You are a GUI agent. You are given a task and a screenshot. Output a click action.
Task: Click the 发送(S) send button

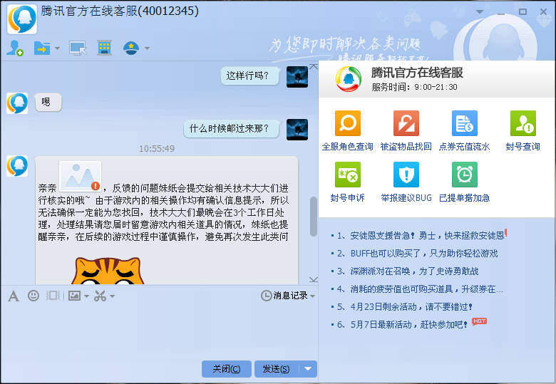[x=277, y=369]
